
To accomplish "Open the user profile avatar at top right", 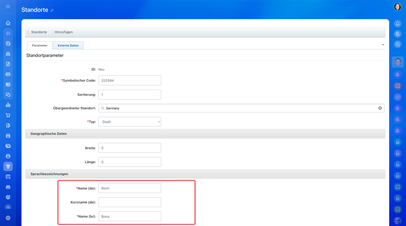I will (x=398, y=7).
